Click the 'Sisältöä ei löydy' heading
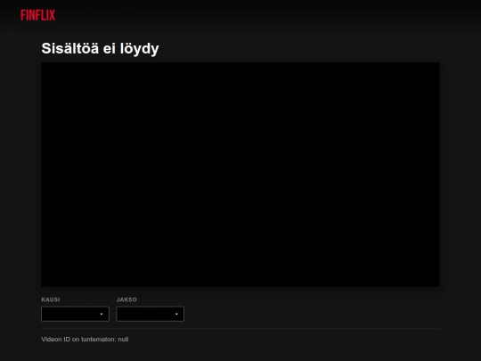This screenshot has width=481, height=361. (100, 48)
